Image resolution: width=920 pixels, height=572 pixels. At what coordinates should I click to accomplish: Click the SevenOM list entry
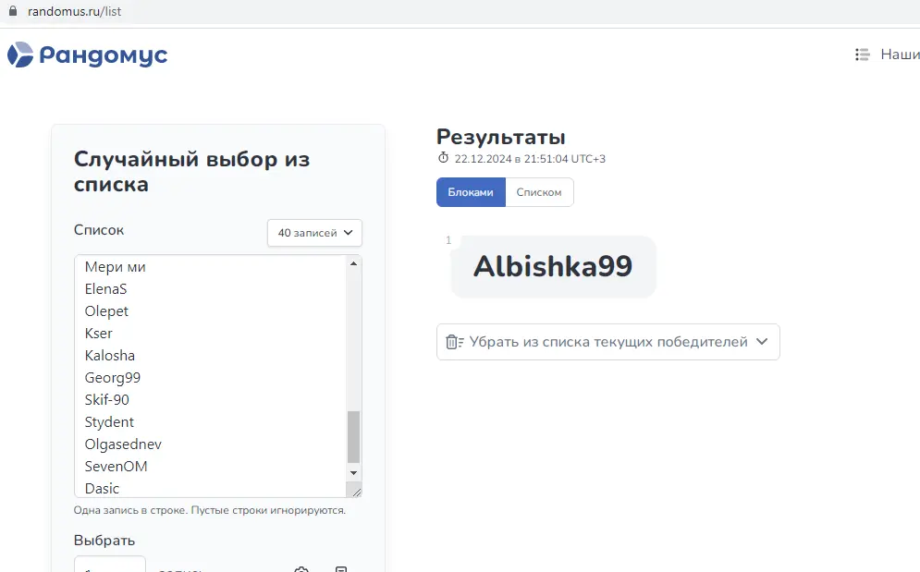coord(117,467)
